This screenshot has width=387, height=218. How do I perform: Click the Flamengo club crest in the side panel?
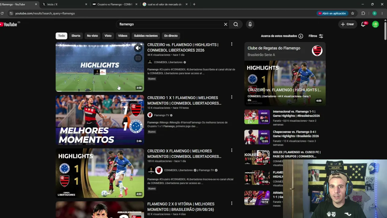tap(317, 51)
